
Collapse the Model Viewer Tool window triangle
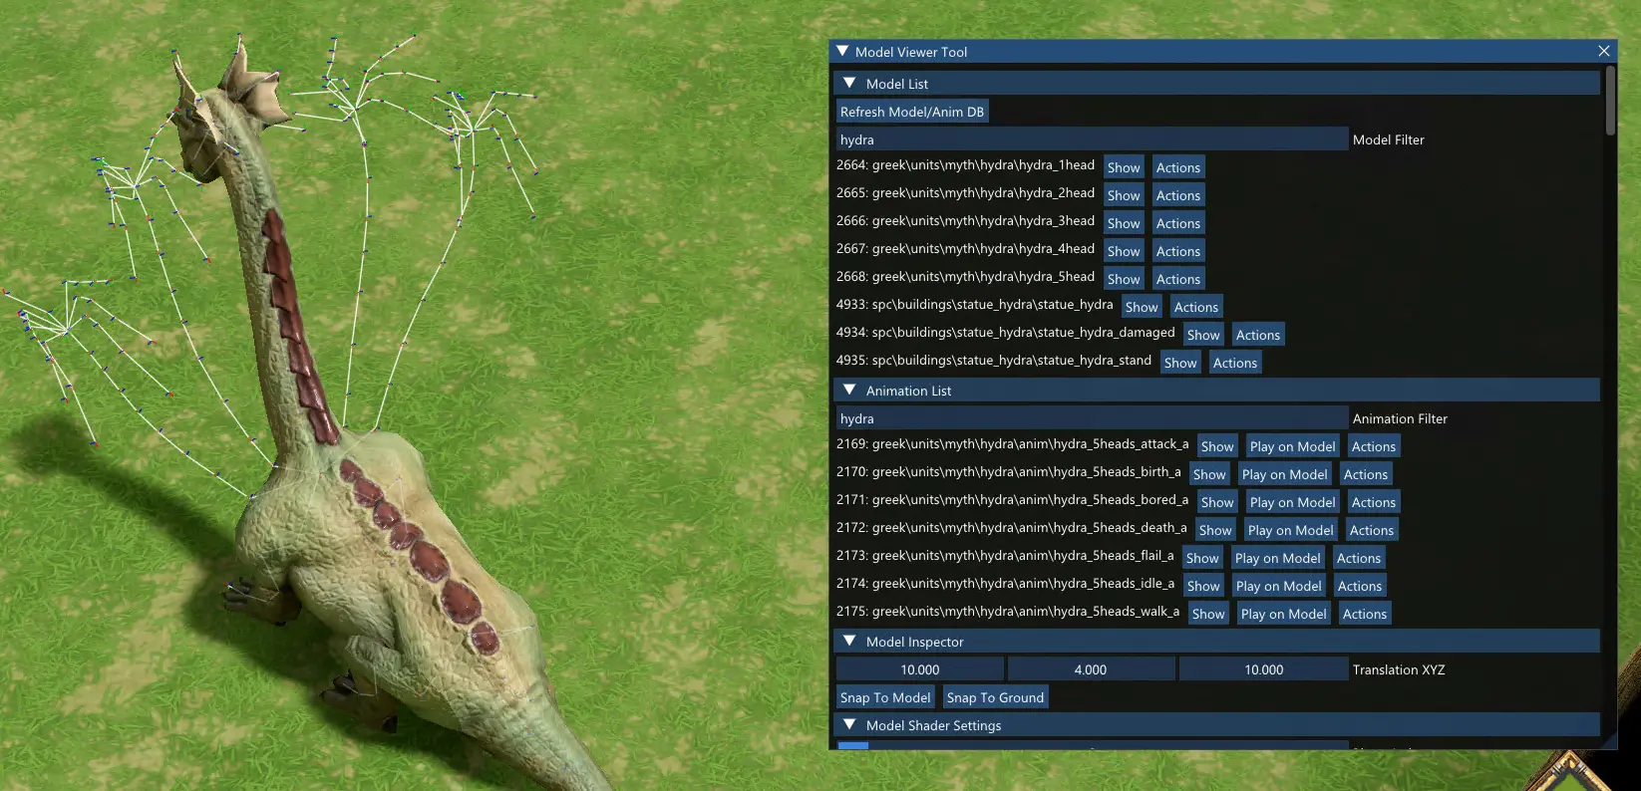tap(842, 51)
